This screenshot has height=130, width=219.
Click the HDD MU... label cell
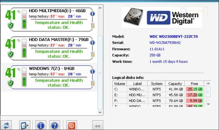point(137,95)
